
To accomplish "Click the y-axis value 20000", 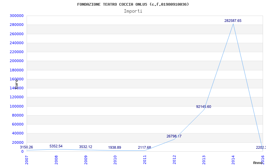I will pyautogui.click(x=18, y=143).
